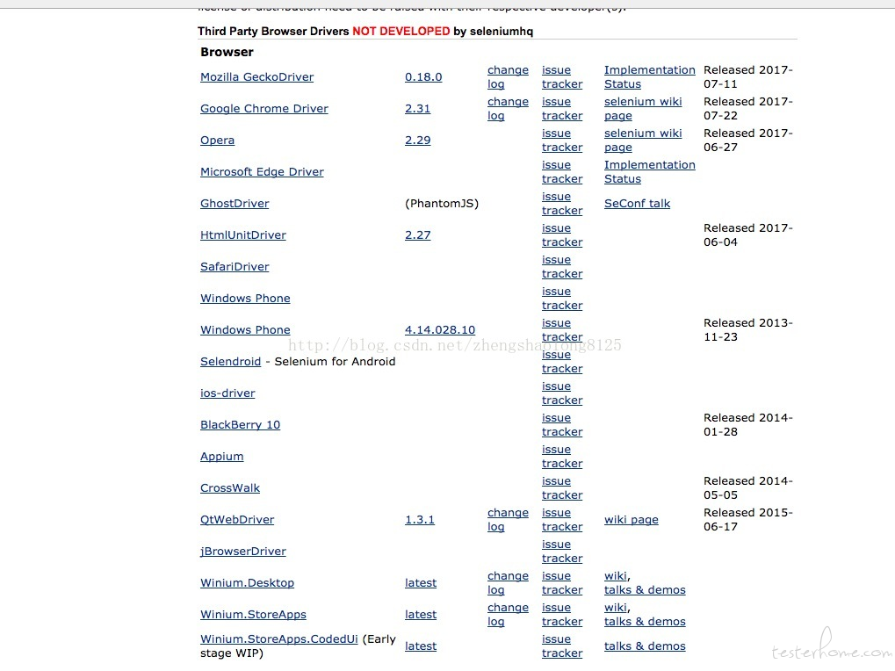The width and height of the screenshot is (895, 671).
Task: Open the Opera driver link
Action: [218, 141]
